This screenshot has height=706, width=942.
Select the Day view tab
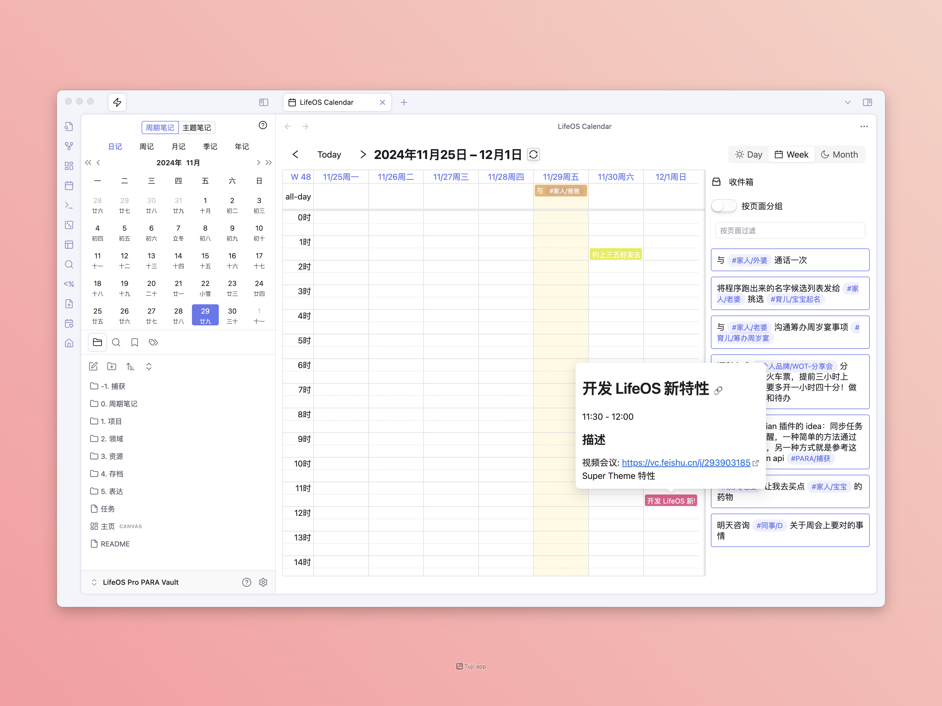coord(749,155)
